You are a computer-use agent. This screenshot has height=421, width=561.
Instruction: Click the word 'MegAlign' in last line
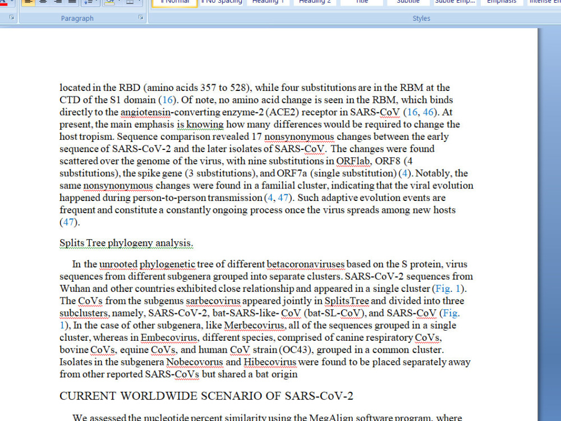(x=331, y=418)
